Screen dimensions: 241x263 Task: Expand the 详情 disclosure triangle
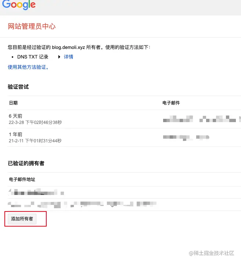click(59, 57)
